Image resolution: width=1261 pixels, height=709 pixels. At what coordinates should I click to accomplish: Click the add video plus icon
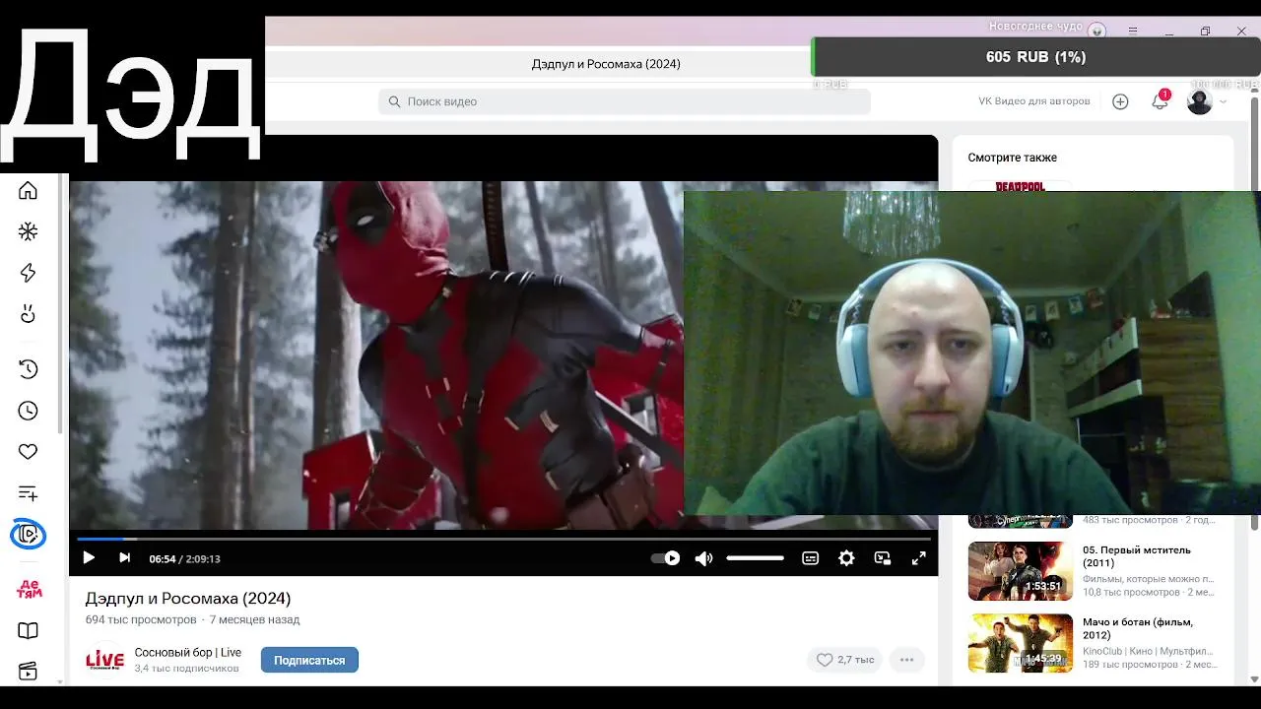pos(1120,101)
